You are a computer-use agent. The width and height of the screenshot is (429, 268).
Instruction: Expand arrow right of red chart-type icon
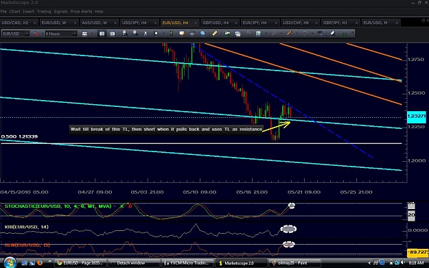[43, 34]
